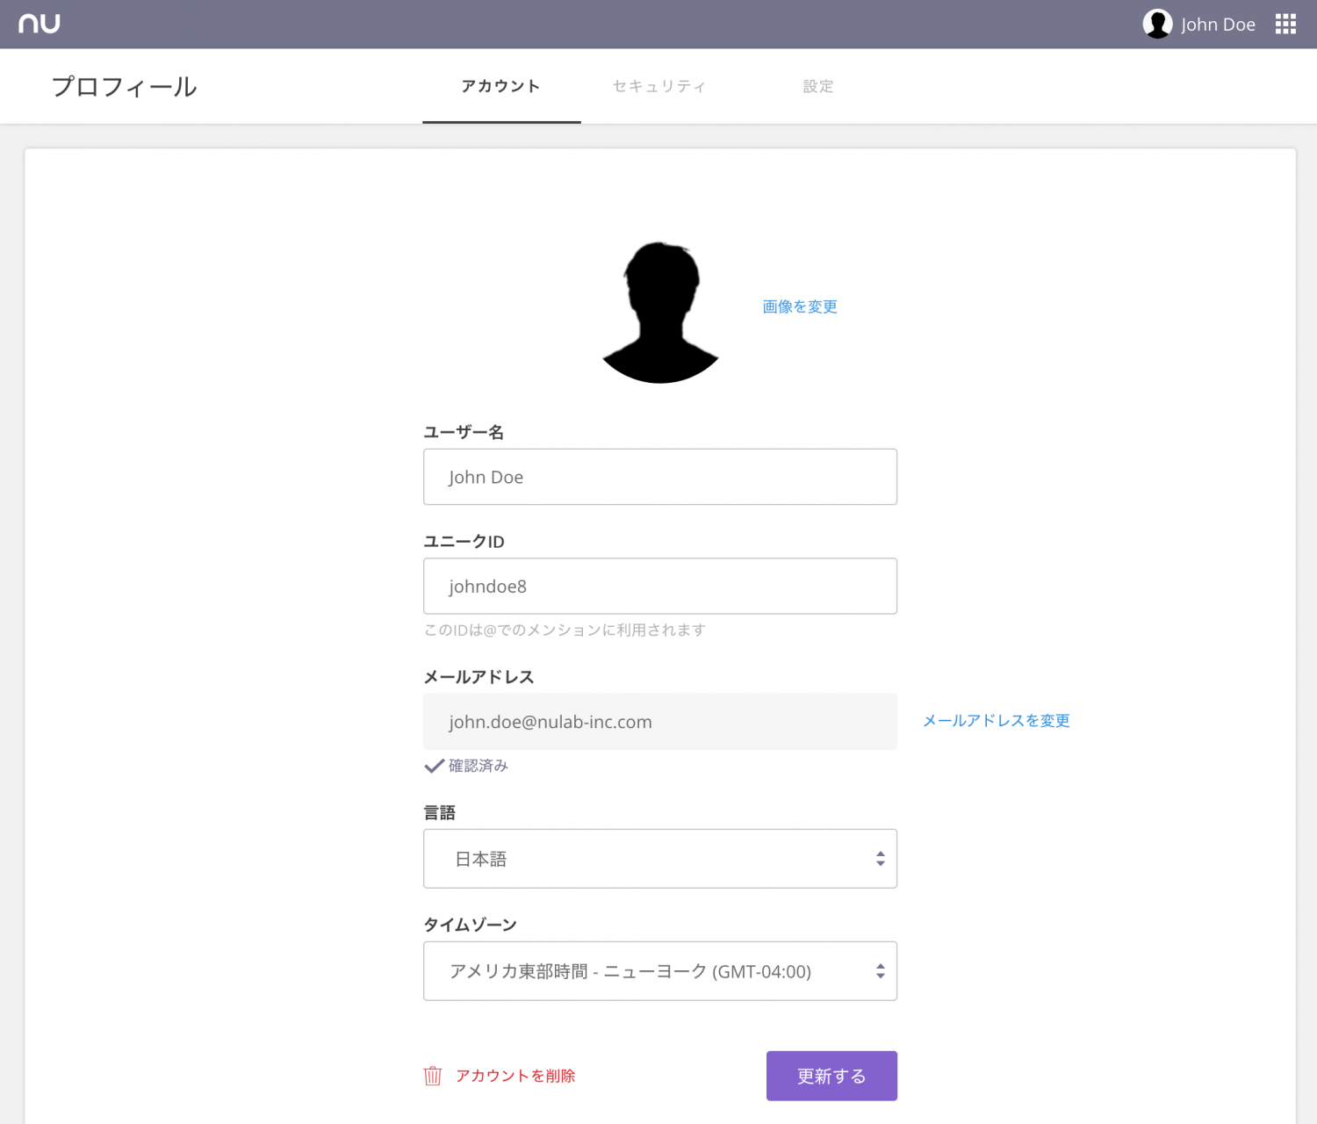
Task: Click the 確認済み status text
Action: [479, 766]
